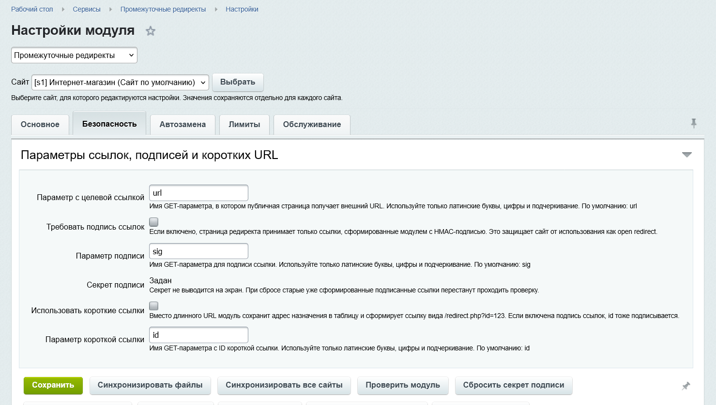
Task: Open the site selection dropdown
Action: 120,82
